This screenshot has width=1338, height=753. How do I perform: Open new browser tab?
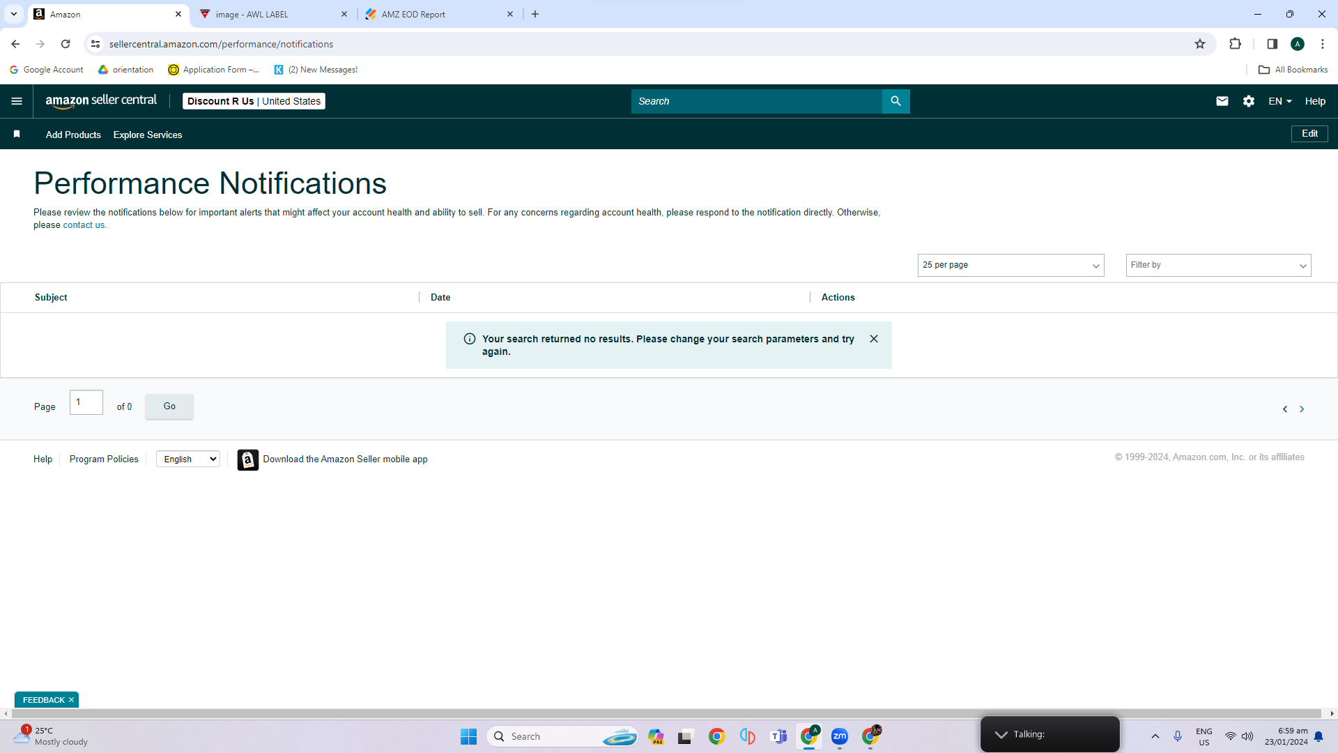(x=535, y=14)
